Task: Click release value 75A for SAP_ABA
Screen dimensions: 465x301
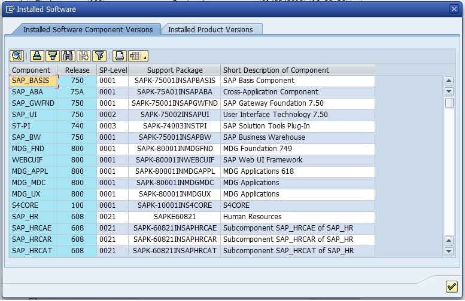Action: (x=77, y=92)
